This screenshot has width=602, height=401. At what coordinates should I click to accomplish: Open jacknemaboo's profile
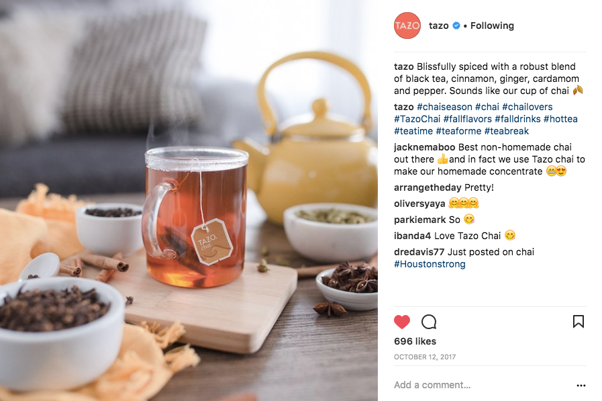tap(424, 147)
